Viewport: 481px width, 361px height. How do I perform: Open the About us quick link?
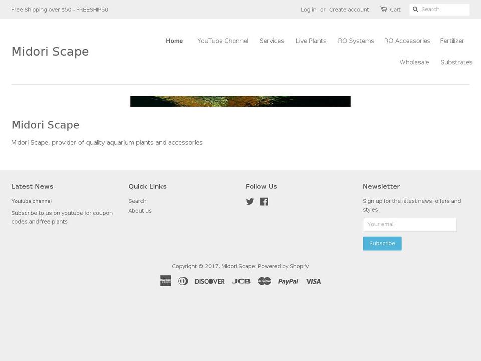tap(140, 211)
